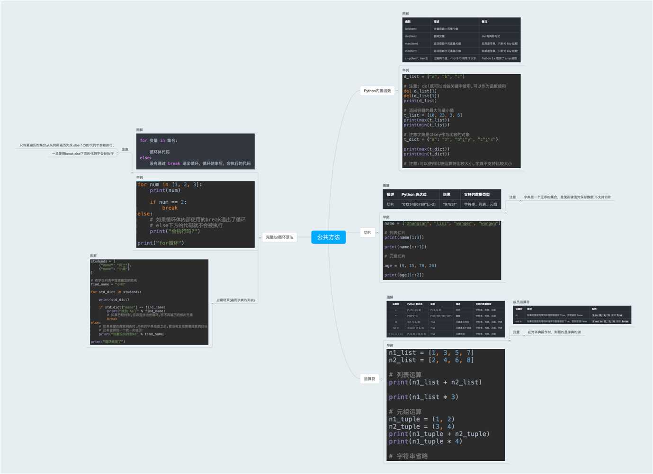Viewport: 653px width, 474px height.
Task: Click the len(item) row in functions table
Action: (x=461, y=29)
